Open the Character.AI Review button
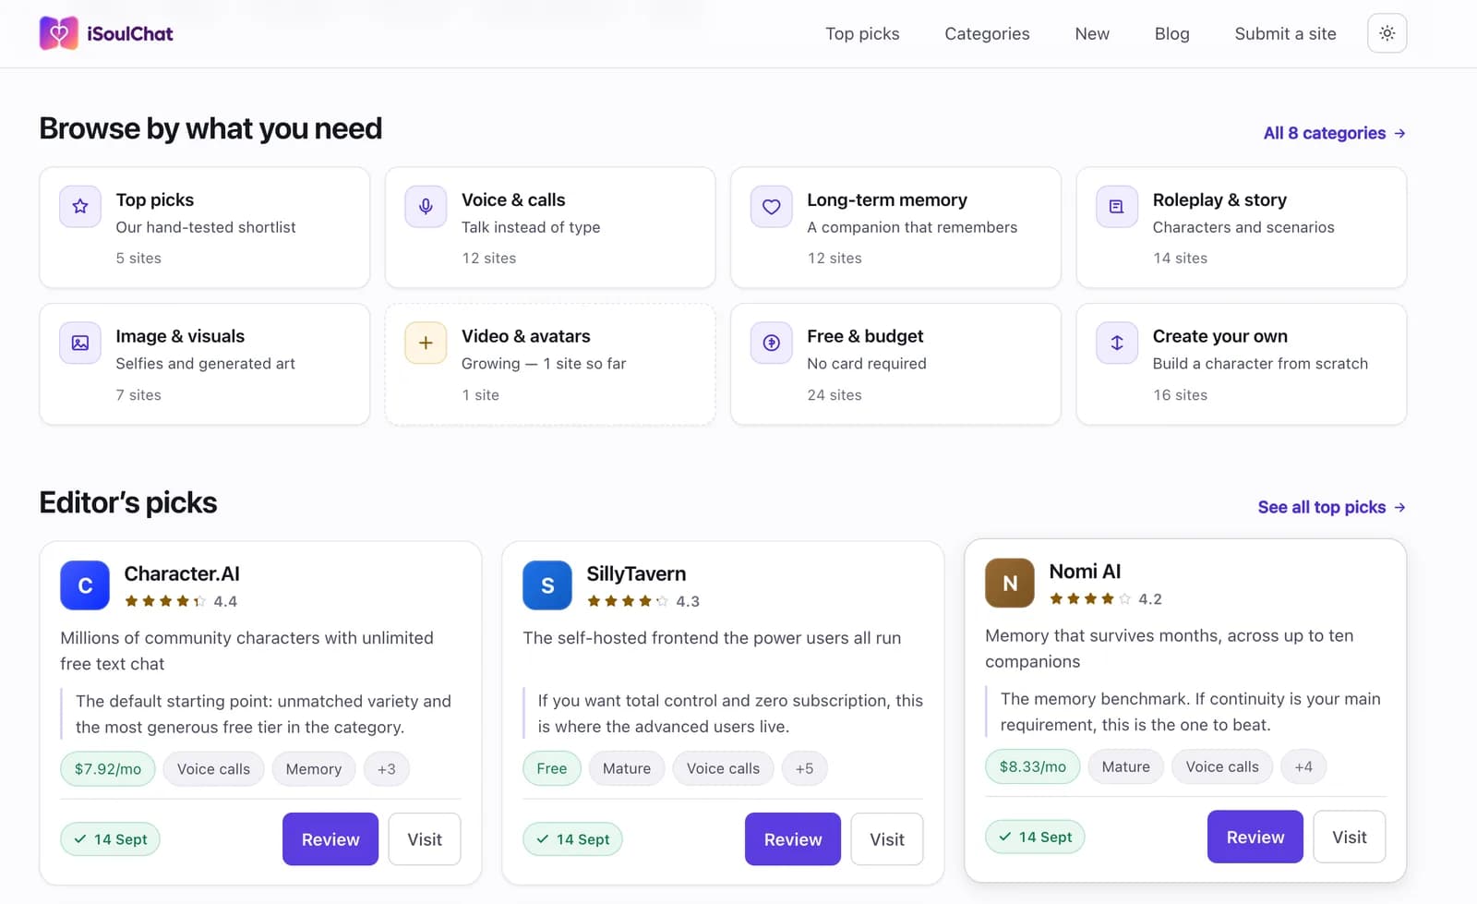Screen dimensions: 1477x904 (x=330, y=839)
